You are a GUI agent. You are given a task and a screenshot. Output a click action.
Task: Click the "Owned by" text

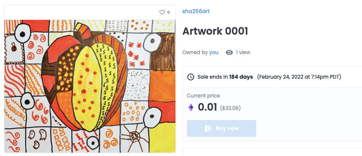click(195, 52)
